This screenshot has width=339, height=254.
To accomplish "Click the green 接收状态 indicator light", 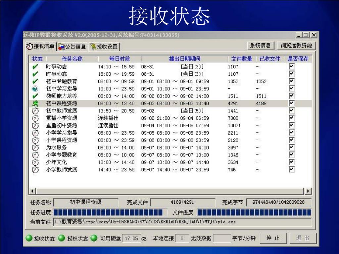I will point(29,238).
